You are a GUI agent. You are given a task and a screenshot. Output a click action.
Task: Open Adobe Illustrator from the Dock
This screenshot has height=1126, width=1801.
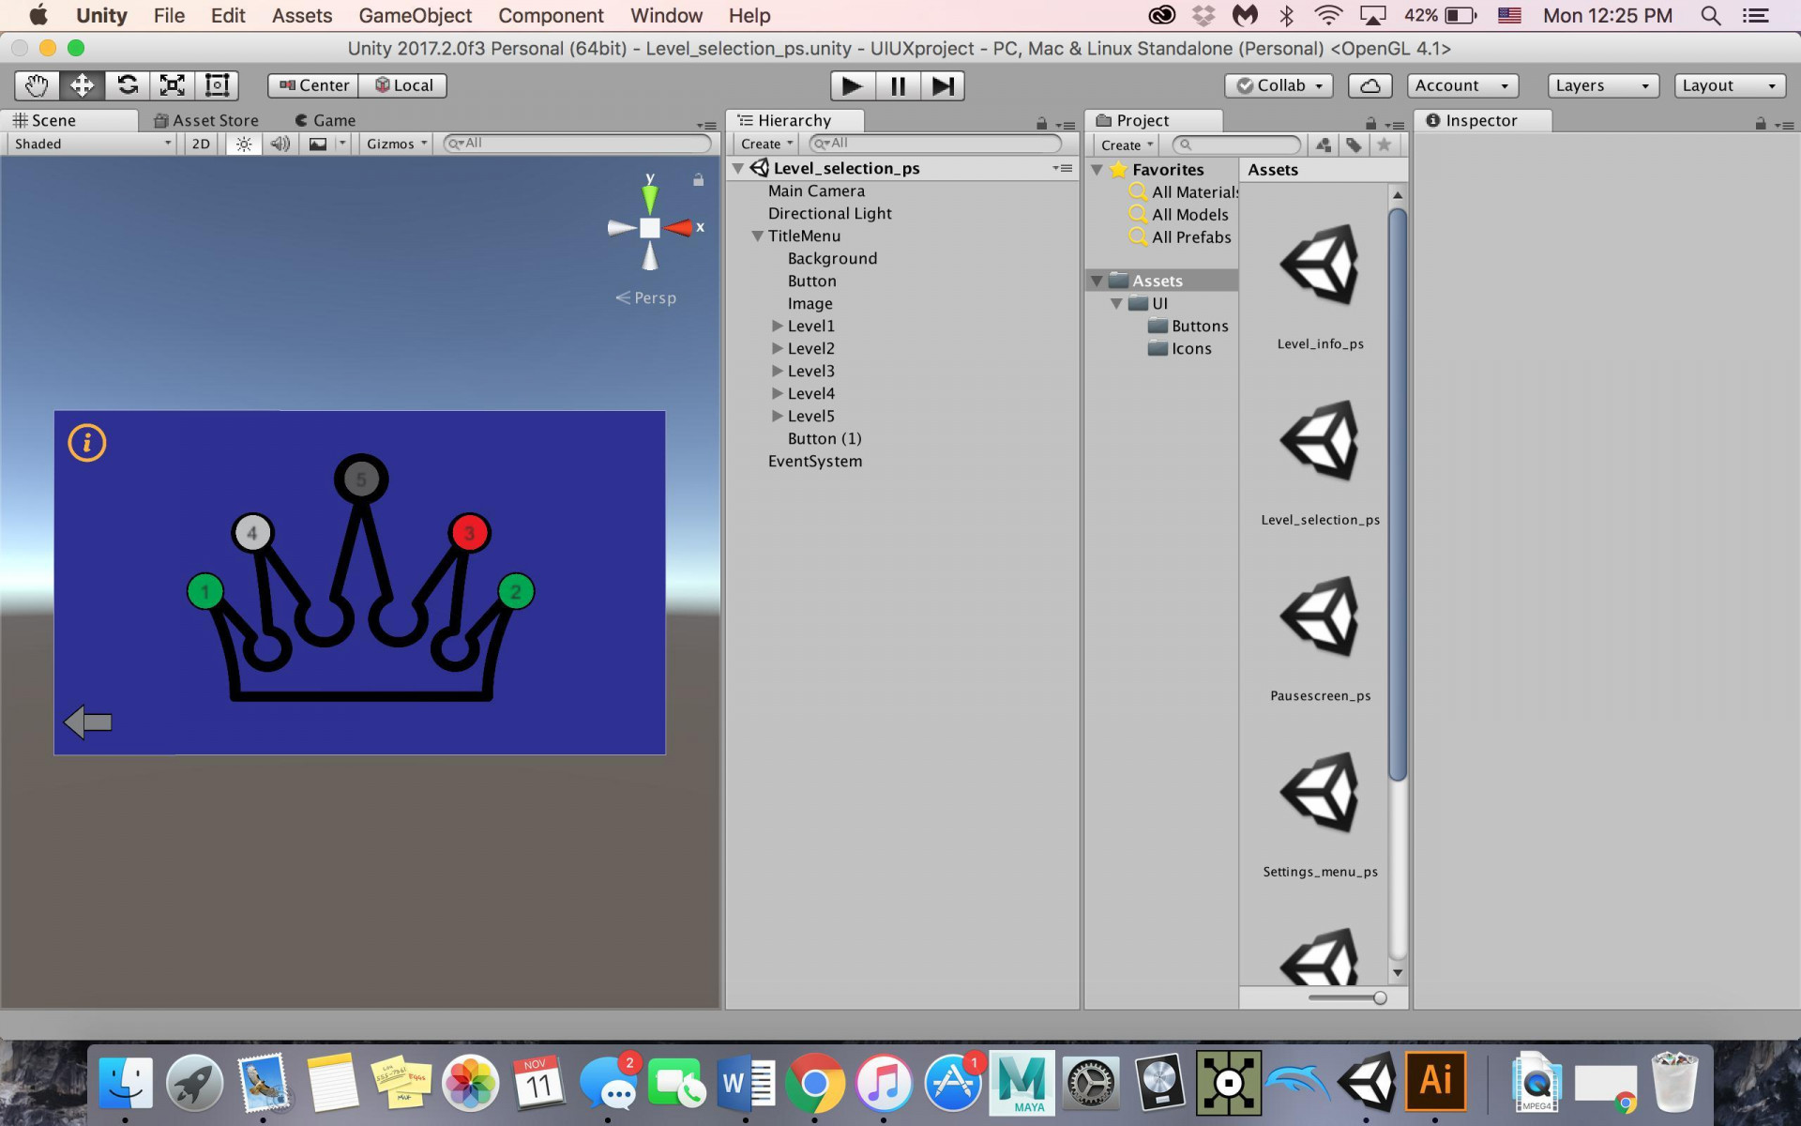[1435, 1082]
